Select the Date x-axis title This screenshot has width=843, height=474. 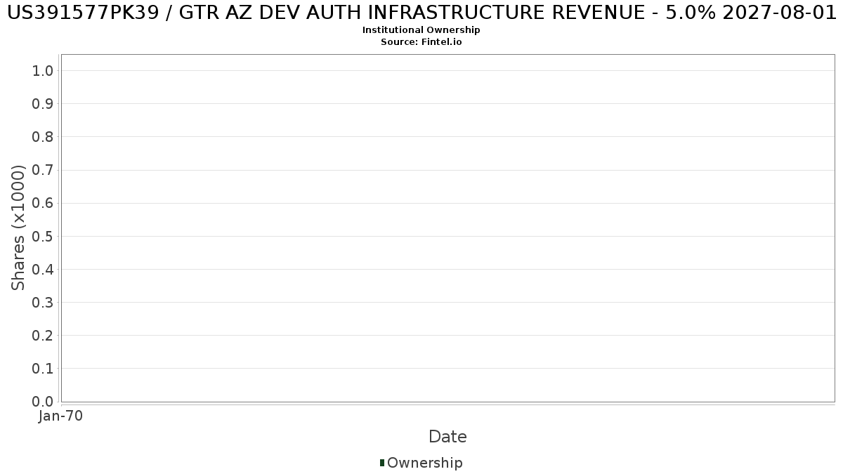pos(447,437)
